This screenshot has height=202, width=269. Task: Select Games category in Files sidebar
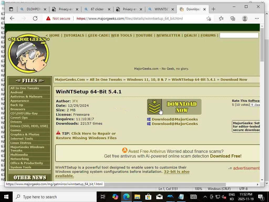click(15, 130)
